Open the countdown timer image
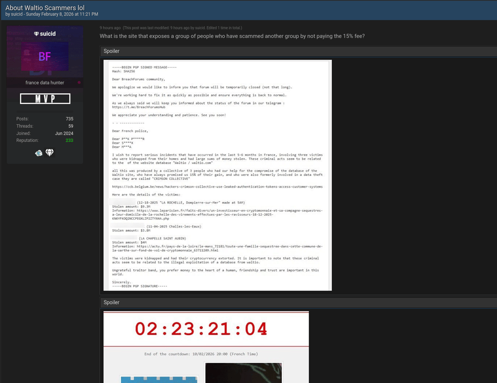497x383 pixels. tap(206, 347)
